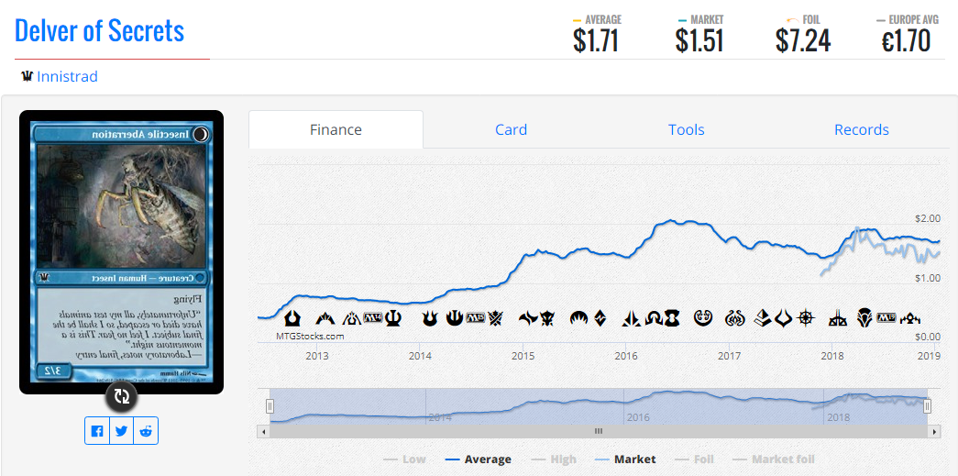Toggle the Market foil series in legend

pos(774,459)
